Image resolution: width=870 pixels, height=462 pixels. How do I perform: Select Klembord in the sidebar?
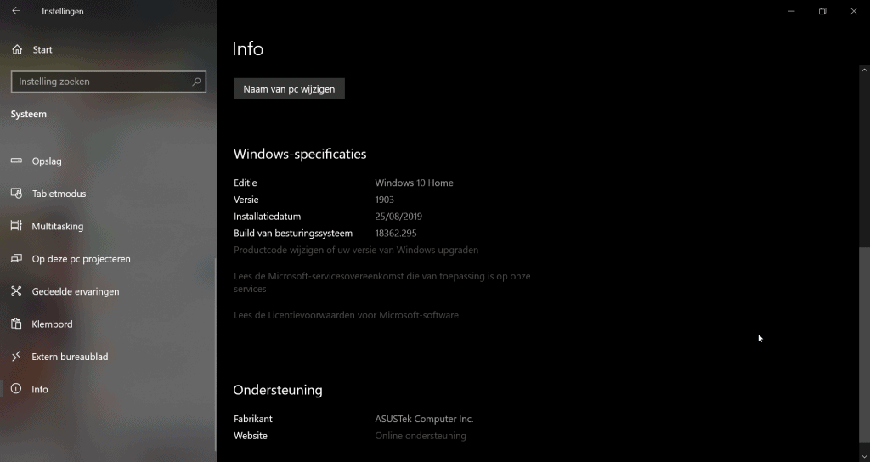point(108,324)
